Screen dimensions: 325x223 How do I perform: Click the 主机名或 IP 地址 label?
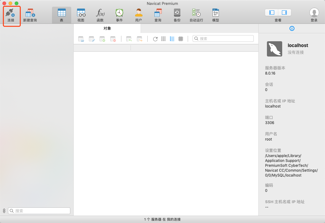pos(280,101)
